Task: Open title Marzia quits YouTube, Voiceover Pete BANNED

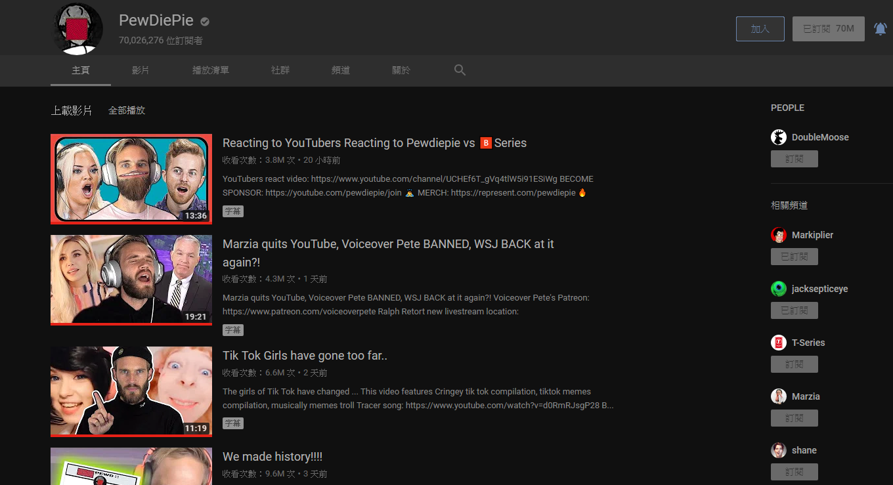Action: 388,253
